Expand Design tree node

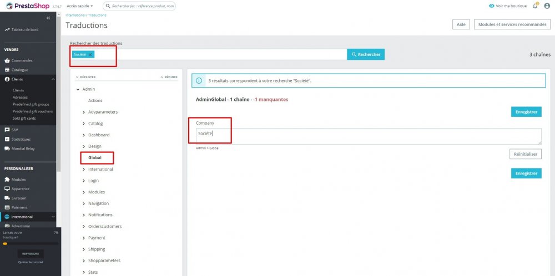point(84,146)
